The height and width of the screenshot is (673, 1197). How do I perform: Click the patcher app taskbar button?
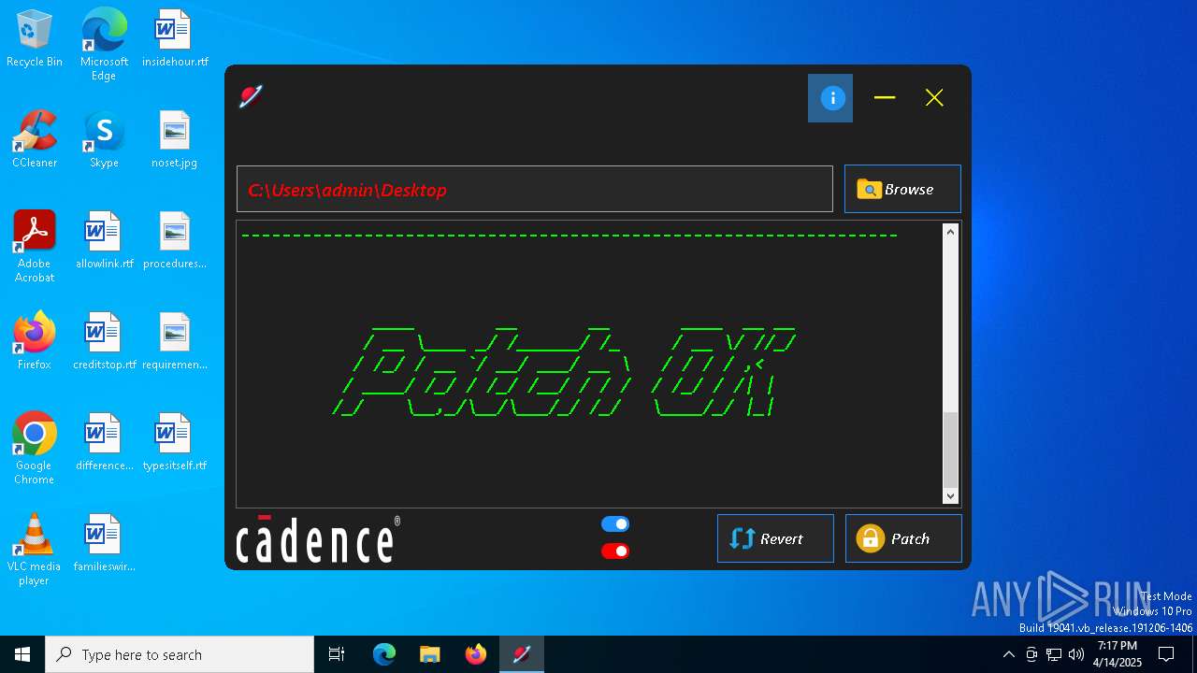tap(521, 654)
